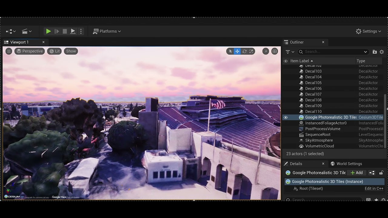Open the Settings dropdown
The width and height of the screenshot is (388, 218).
(x=369, y=31)
